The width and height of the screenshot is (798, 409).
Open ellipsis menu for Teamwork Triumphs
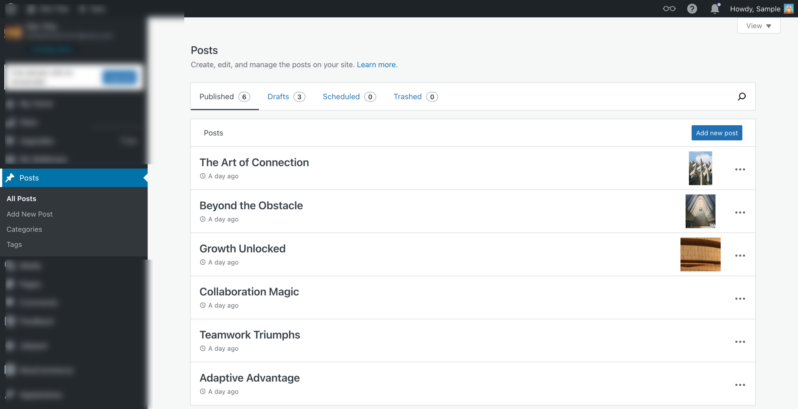[x=740, y=342]
